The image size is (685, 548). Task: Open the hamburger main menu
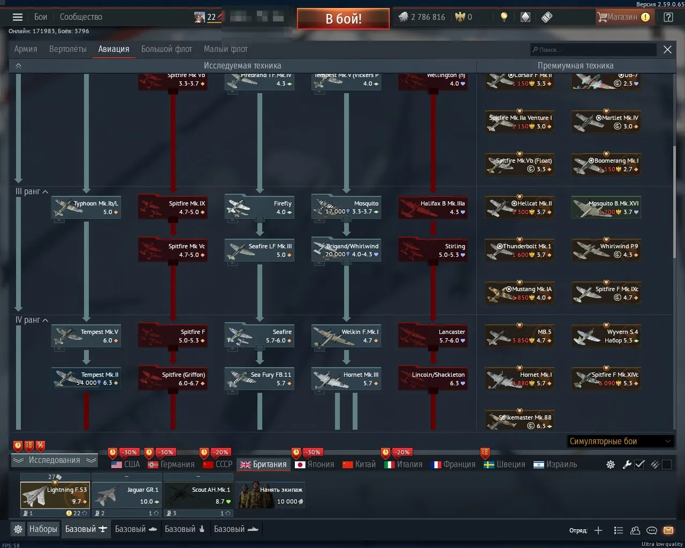[18, 17]
